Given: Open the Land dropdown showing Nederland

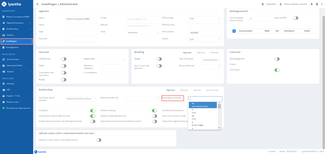Looking at the screenshot, I should [143, 33].
